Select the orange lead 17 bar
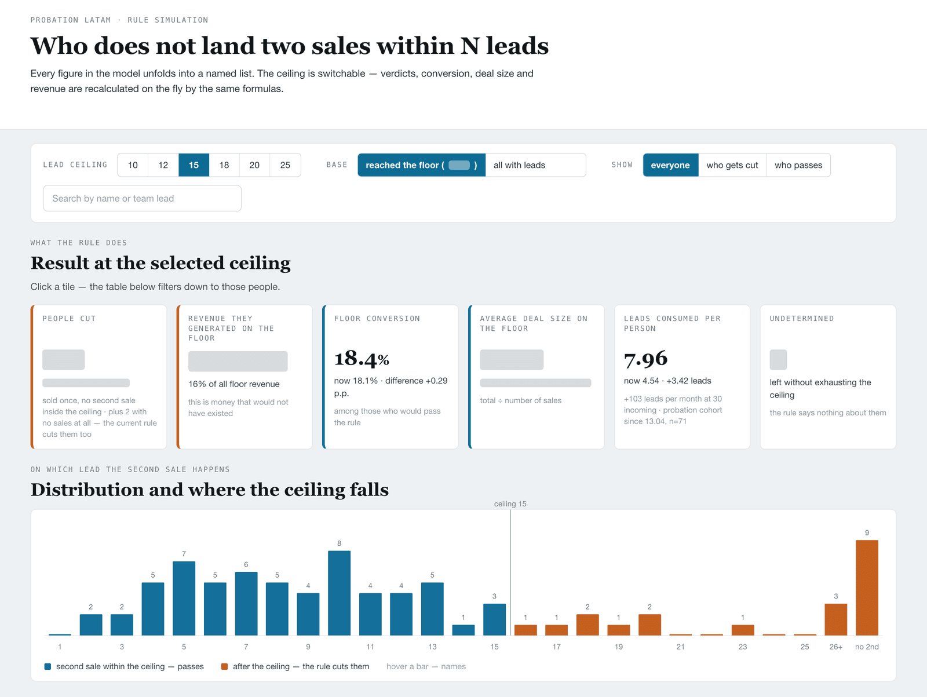The height and width of the screenshot is (697, 927). pos(557,630)
